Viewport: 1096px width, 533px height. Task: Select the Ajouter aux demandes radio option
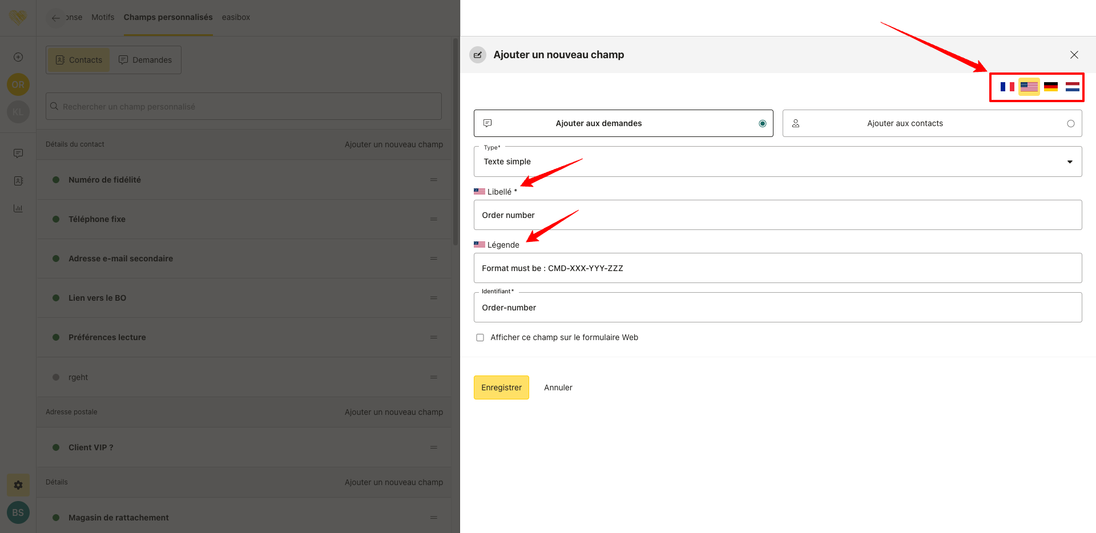pos(762,123)
